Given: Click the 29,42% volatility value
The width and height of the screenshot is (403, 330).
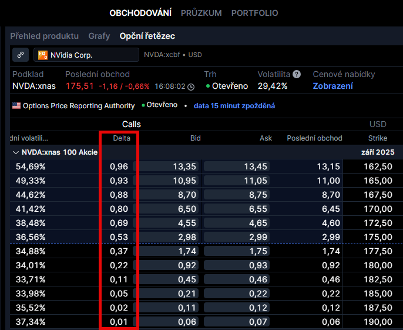Looking at the screenshot, I should [x=273, y=86].
